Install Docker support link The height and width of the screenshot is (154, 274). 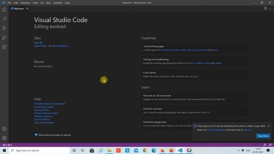(x=203, y=50)
